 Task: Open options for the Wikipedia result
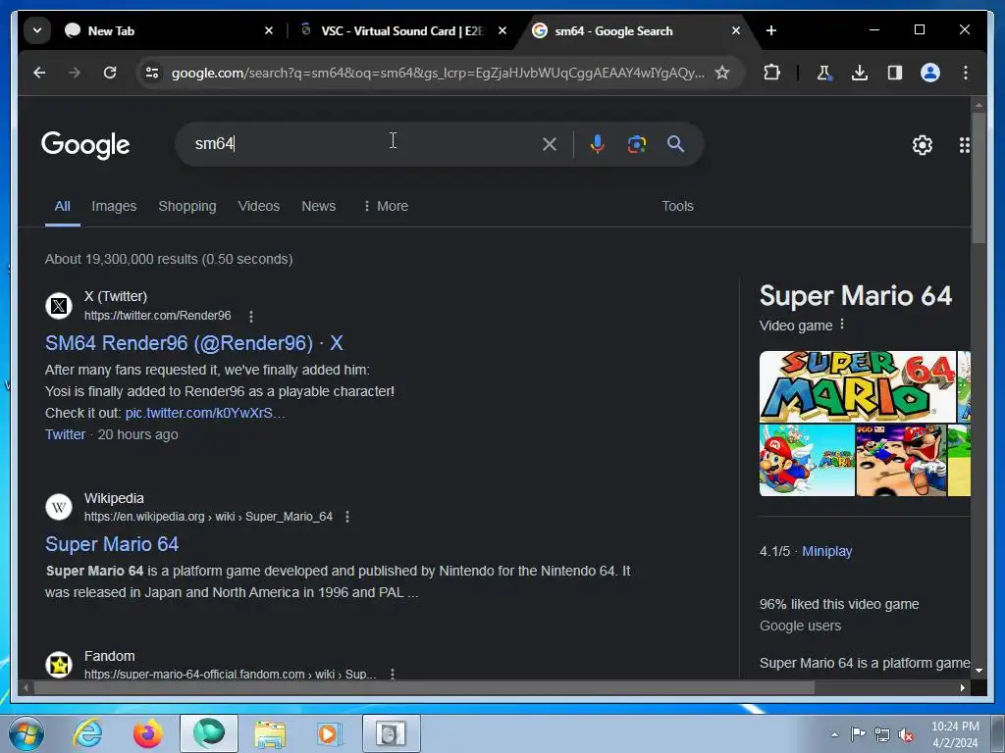point(347,517)
